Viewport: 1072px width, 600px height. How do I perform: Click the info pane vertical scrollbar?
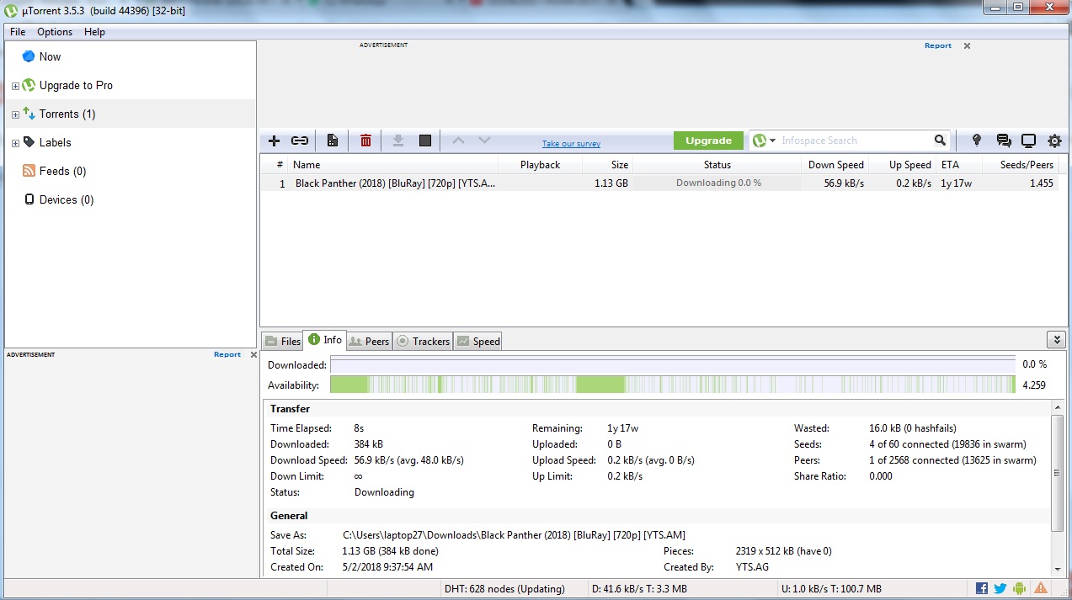point(1058,472)
